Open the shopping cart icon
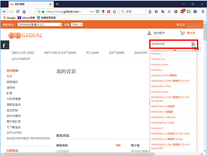Image resolution: width=207 pixels, height=156 pixels. (182, 33)
